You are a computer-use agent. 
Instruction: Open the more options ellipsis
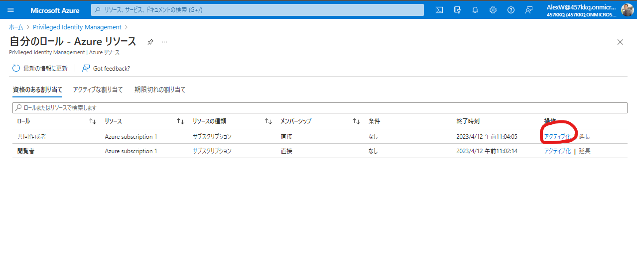click(164, 42)
